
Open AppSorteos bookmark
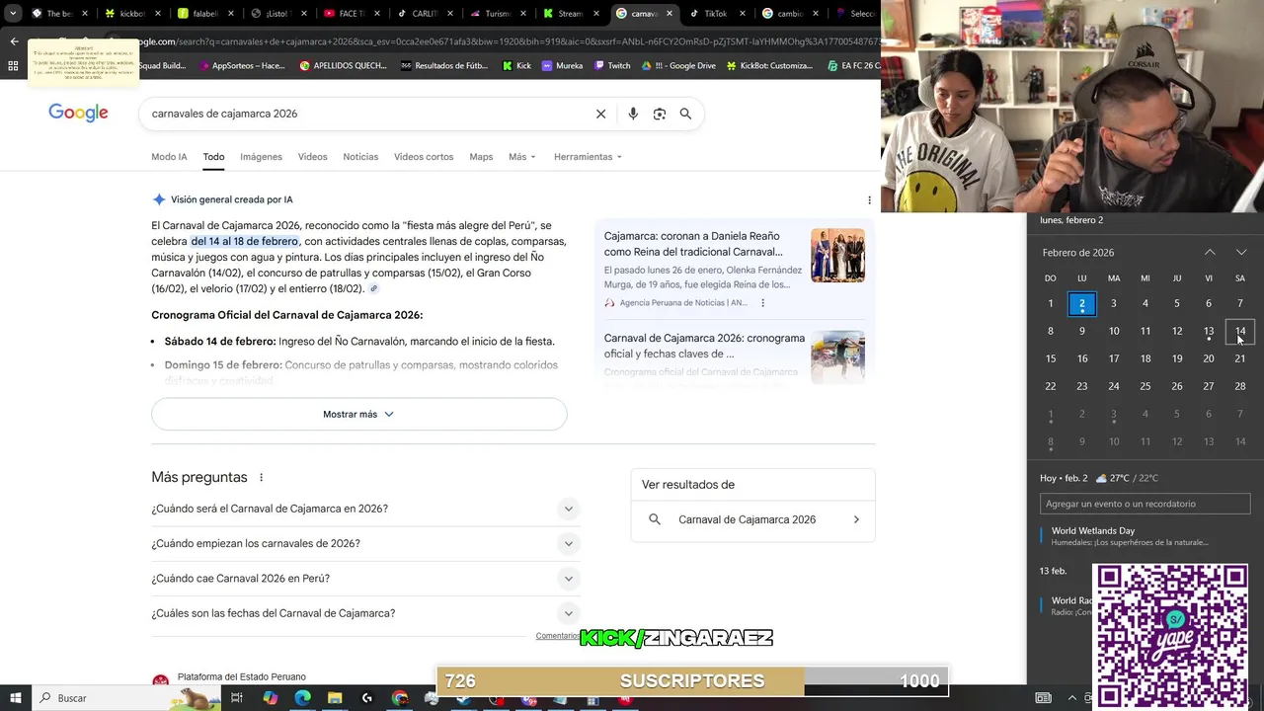click(241, 66)
